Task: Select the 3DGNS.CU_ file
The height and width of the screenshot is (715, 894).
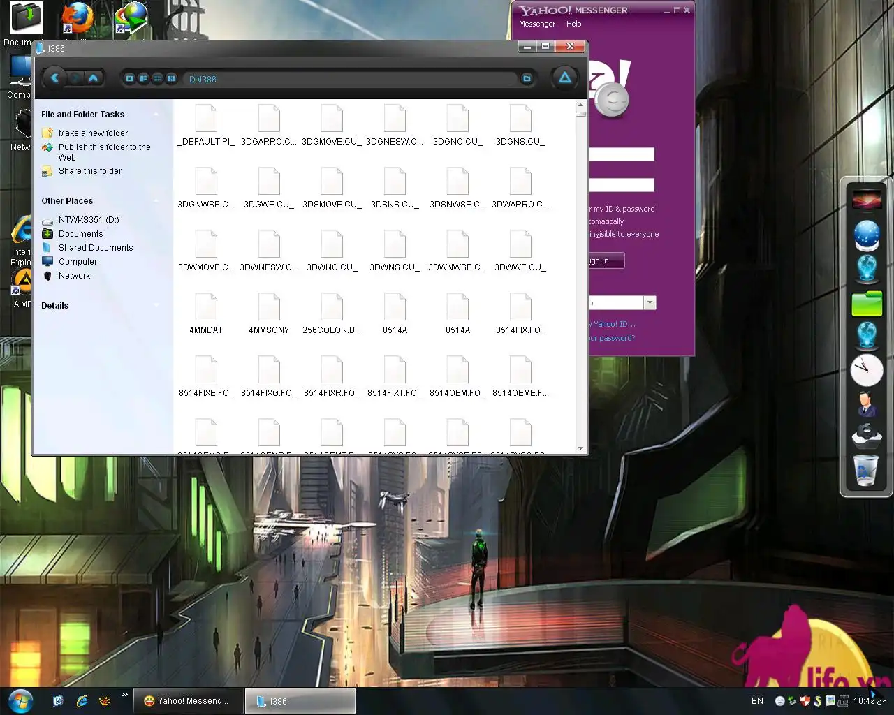Action: point(520,126)
